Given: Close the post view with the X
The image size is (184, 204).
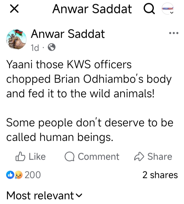Looking at the screenshot, I should [x=15, y=10].
